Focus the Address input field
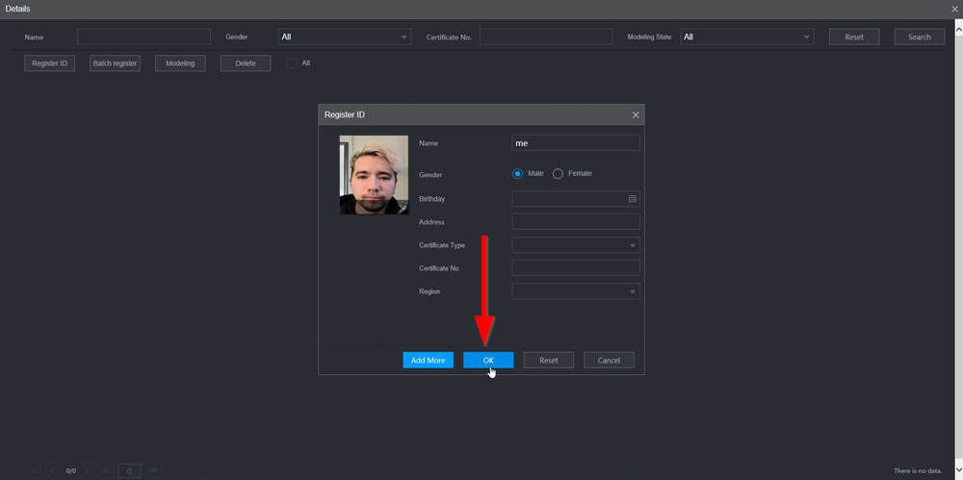 tap(576, 222)
